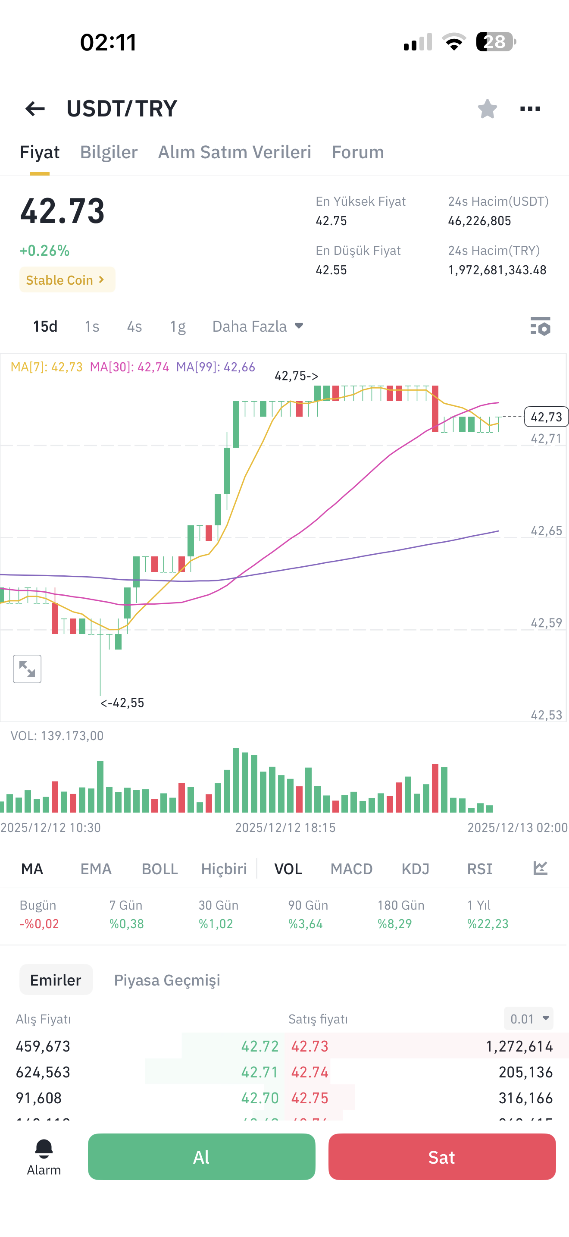Toggle the MA indicator
The image size is (569, 1237).
tap(32, 869)
